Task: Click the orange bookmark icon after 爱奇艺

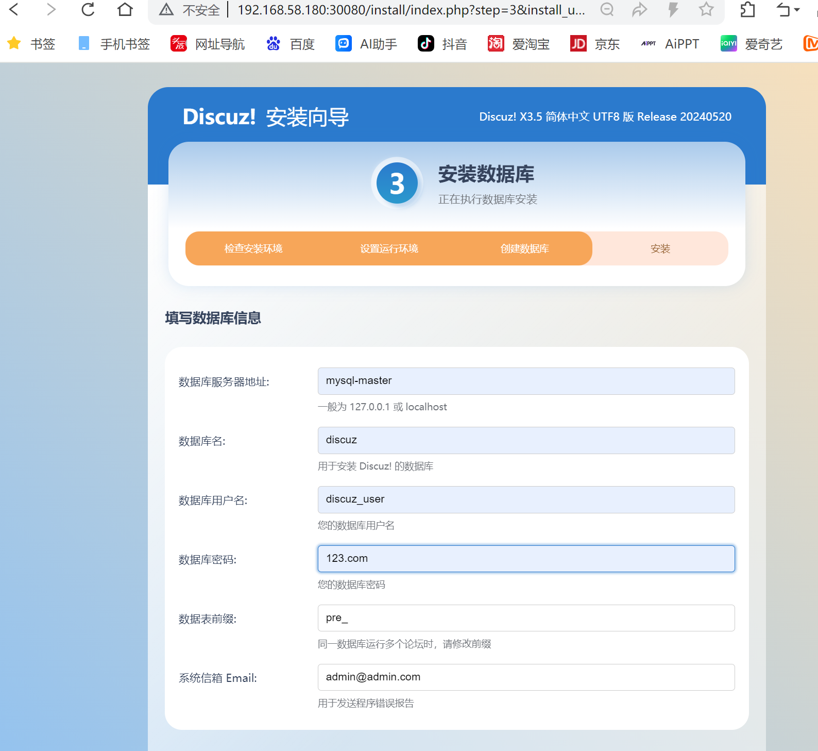Action: [x=811, y=44]
